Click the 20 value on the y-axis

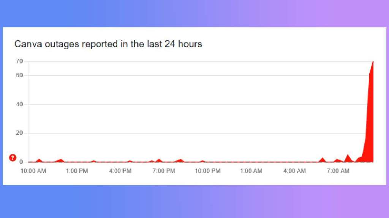pyautogui.click(x=19, y=133)
